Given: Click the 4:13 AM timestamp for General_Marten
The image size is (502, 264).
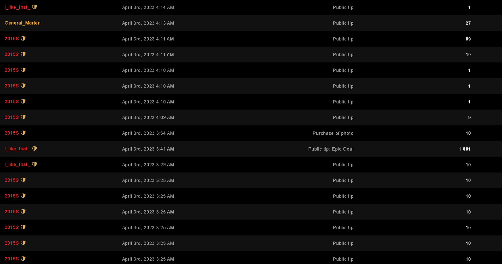Looking at the screenshot, I should 148,23.
